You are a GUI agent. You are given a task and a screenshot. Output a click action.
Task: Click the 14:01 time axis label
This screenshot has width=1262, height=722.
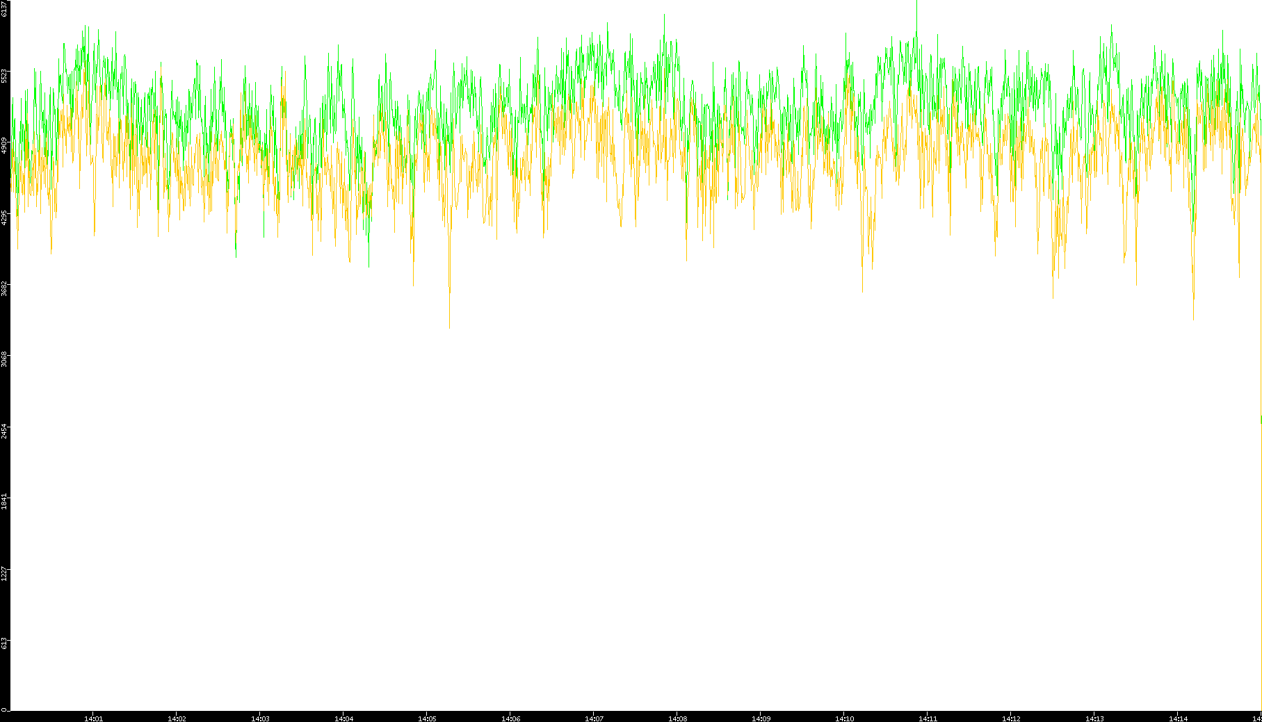coord(93,719)
